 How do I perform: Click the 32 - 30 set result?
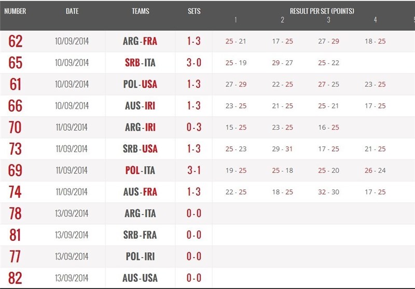tap(328, 192)
